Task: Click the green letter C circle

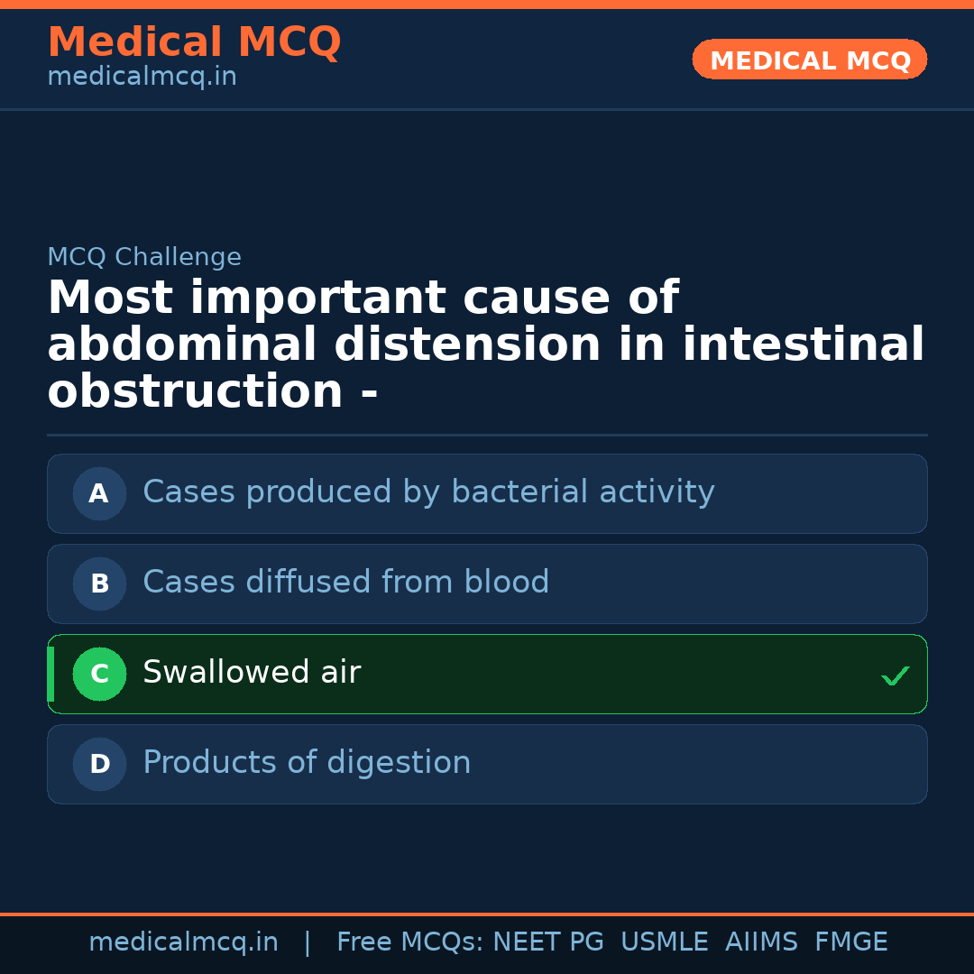Action: click(x=99, y=674)
